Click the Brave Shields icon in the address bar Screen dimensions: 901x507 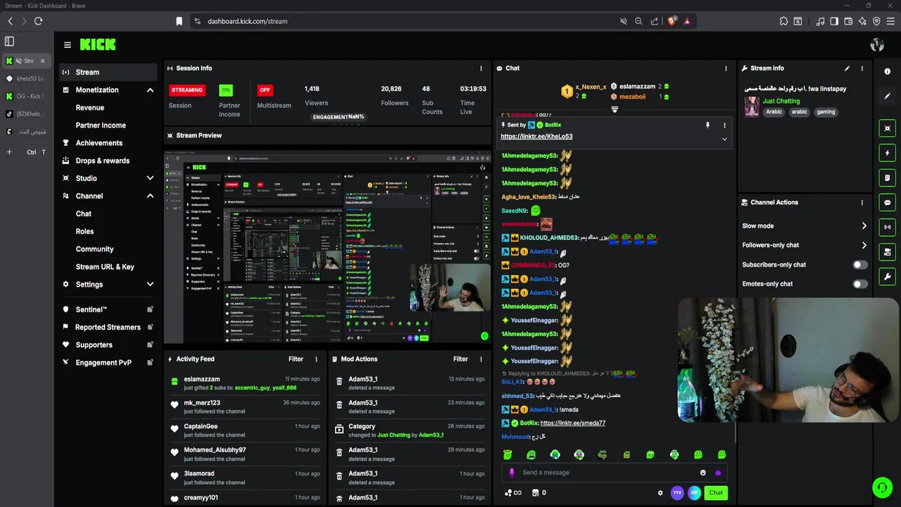click(x=672, y=21)
